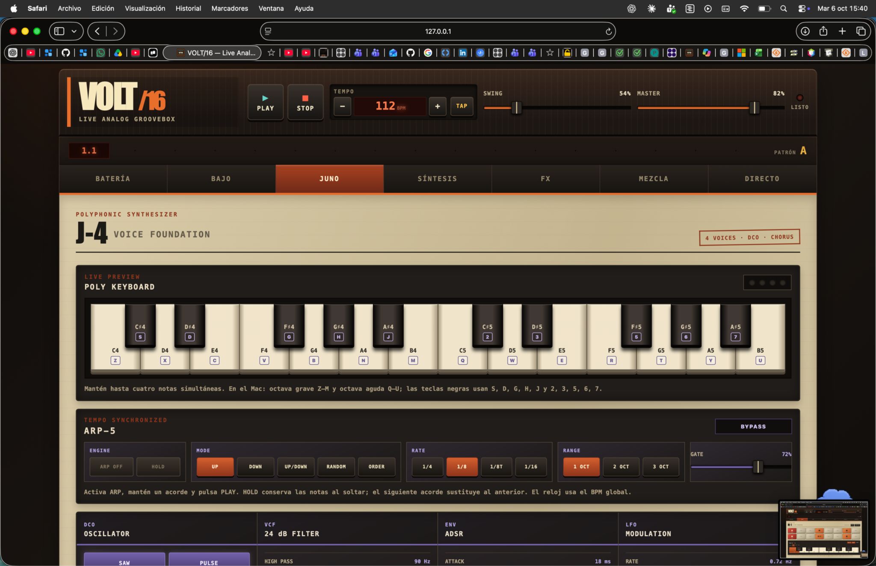Go back in Safari history

point(98,31)
